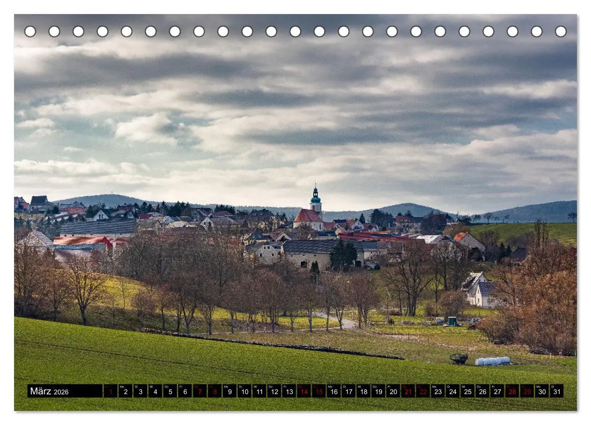Click the März 2026 month label
The width and height of the screenshot is (591, 425).
(x=65, y=391)
